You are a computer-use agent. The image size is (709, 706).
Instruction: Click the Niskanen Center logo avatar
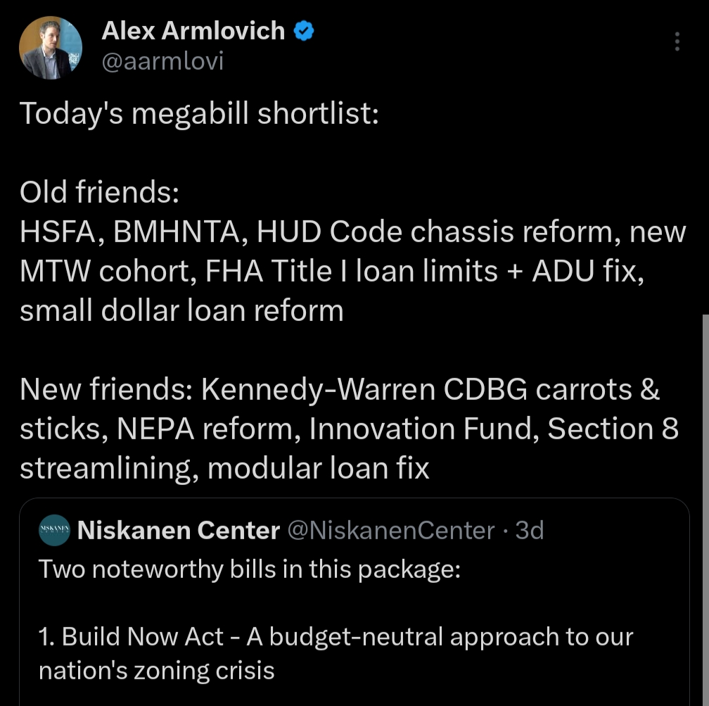(x=54, y=529)
